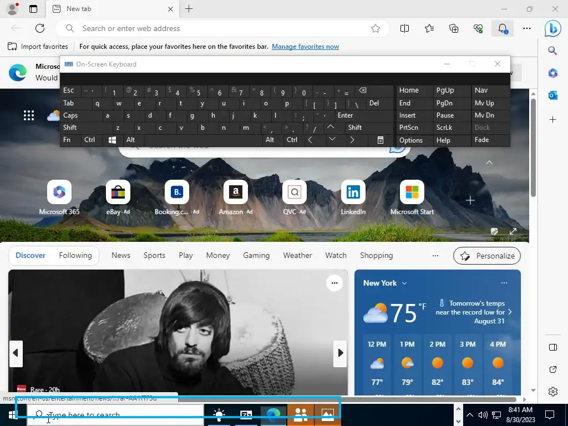This screenshot has height=426, width=568.
Task: Open weather card more options
Action: point(504,283)
